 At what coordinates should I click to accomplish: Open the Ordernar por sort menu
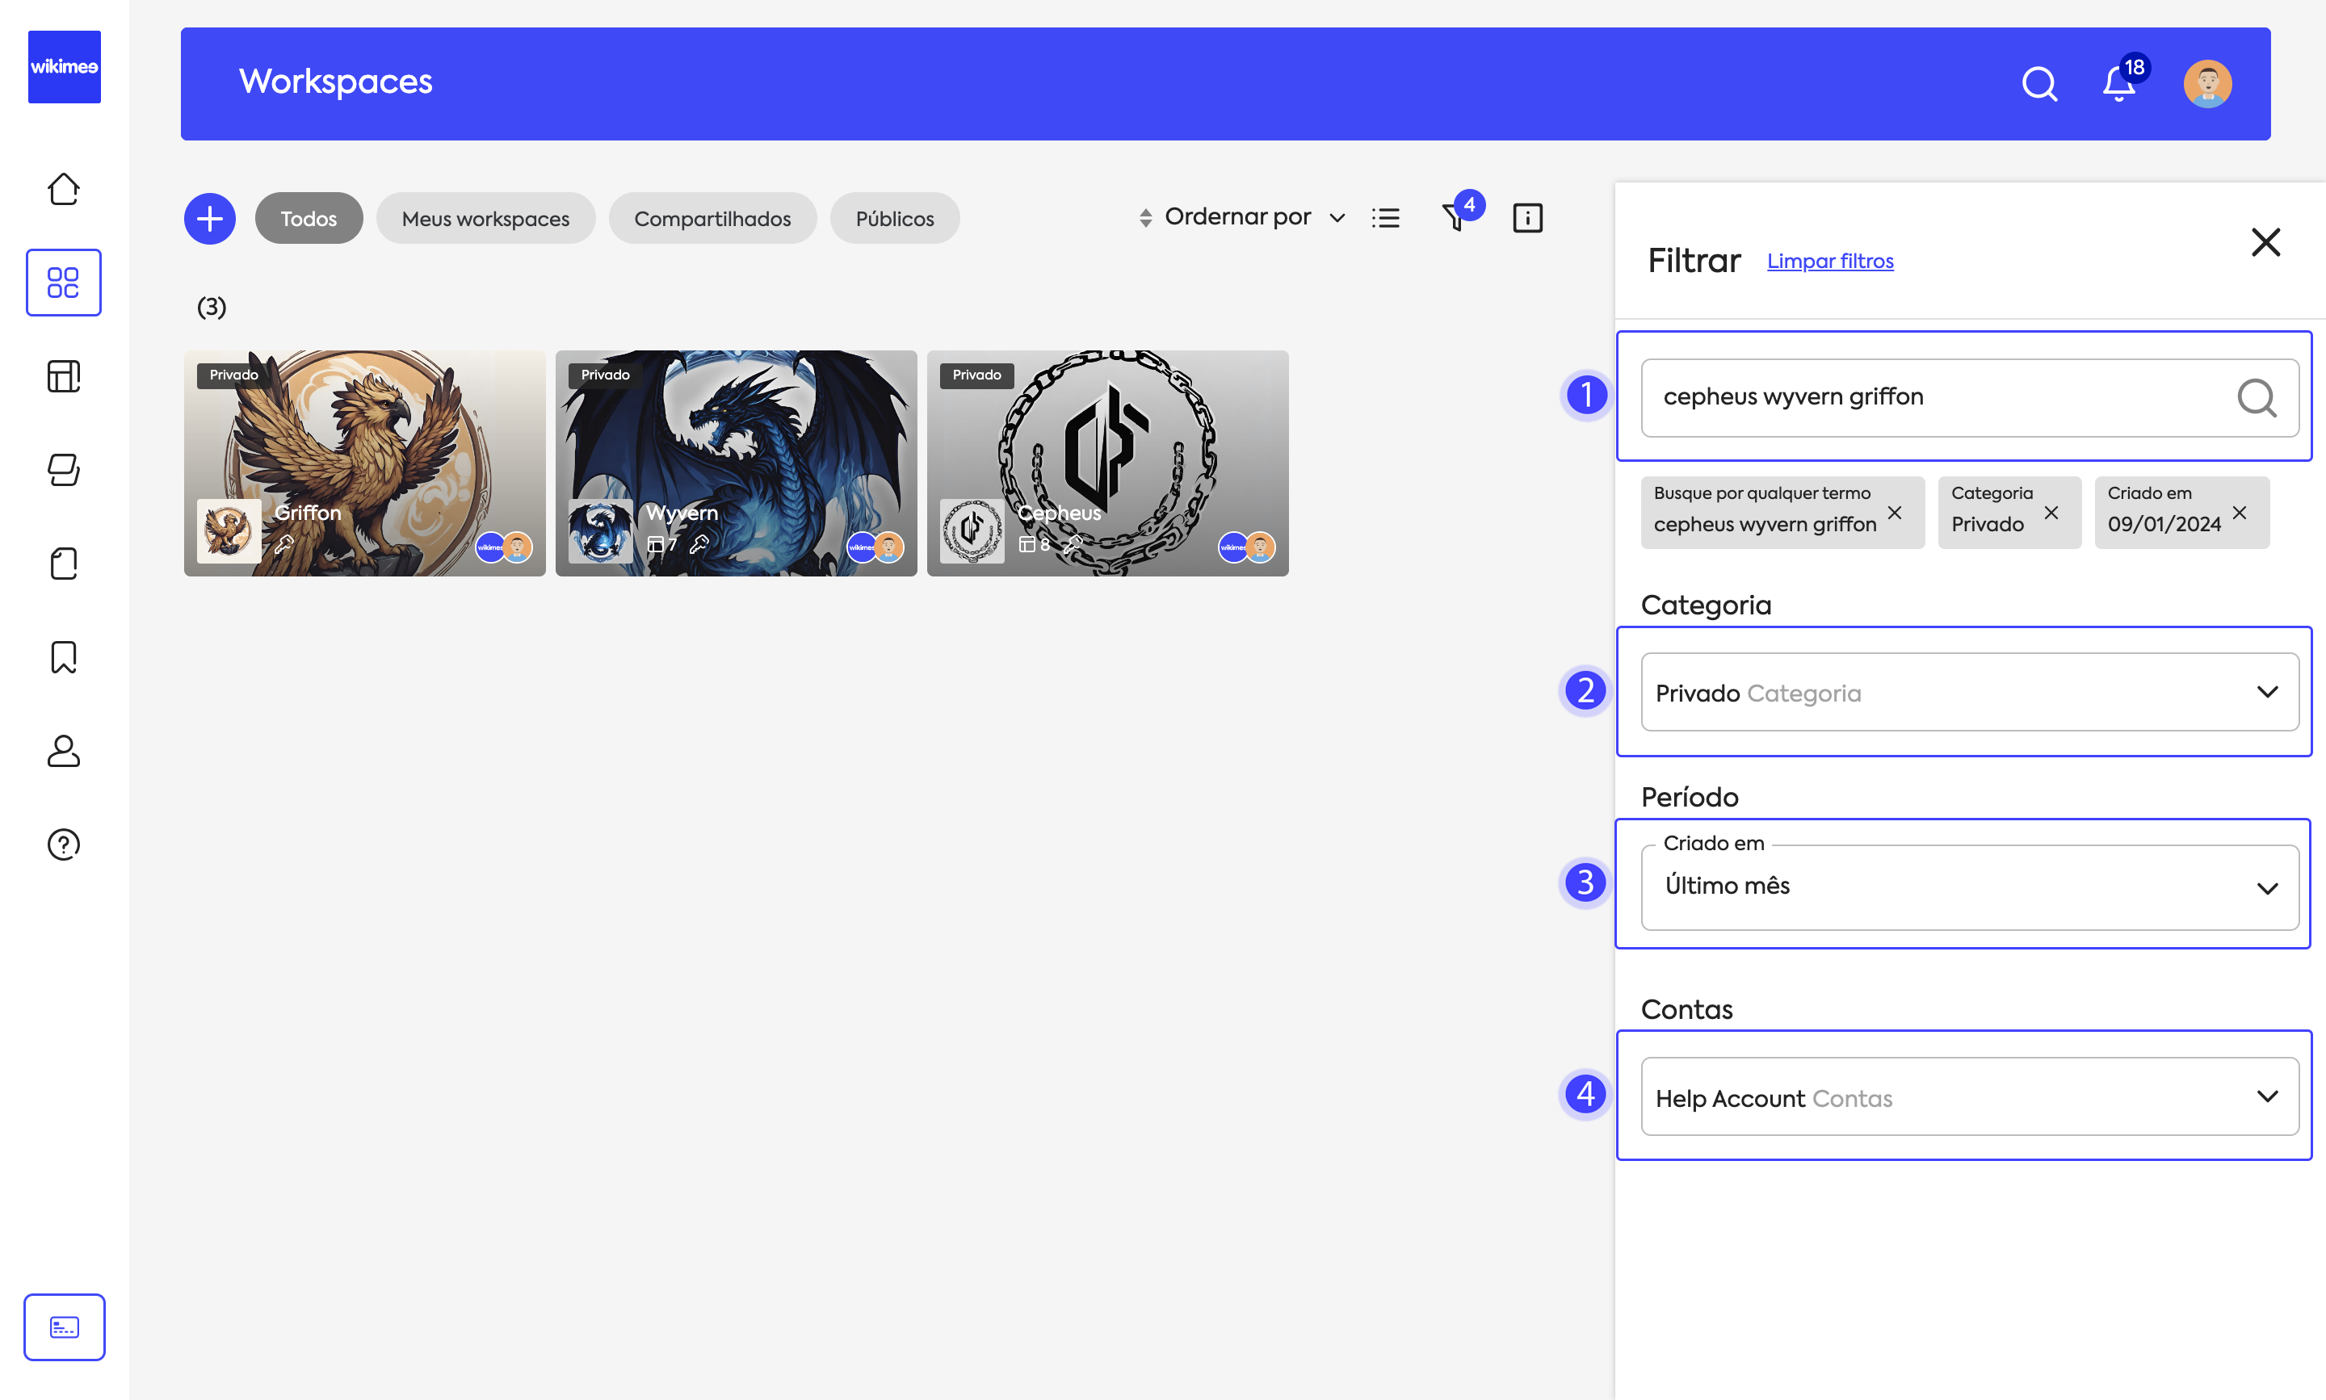click(x=1240, y=218)
